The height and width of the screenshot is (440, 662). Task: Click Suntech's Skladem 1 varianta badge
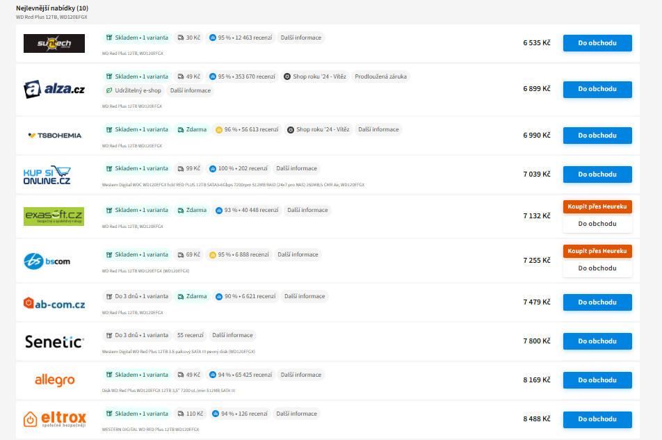(x=137, y=38)
